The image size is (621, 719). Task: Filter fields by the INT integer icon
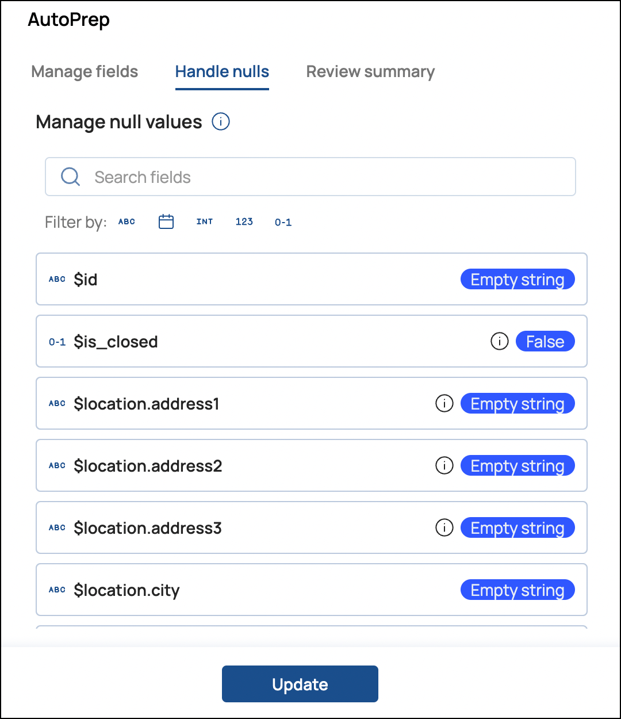click(x=205, y=222)
